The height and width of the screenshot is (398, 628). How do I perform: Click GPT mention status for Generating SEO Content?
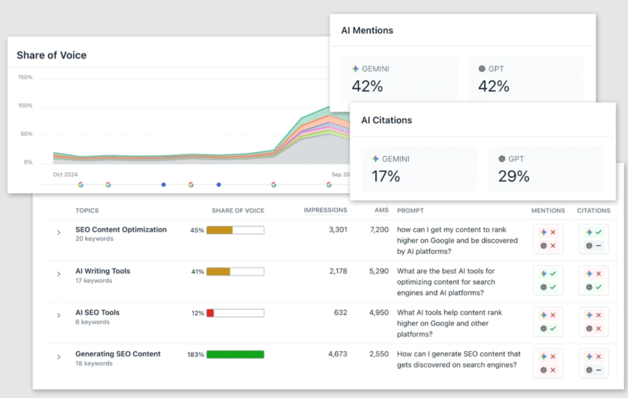tap(548, 370)
